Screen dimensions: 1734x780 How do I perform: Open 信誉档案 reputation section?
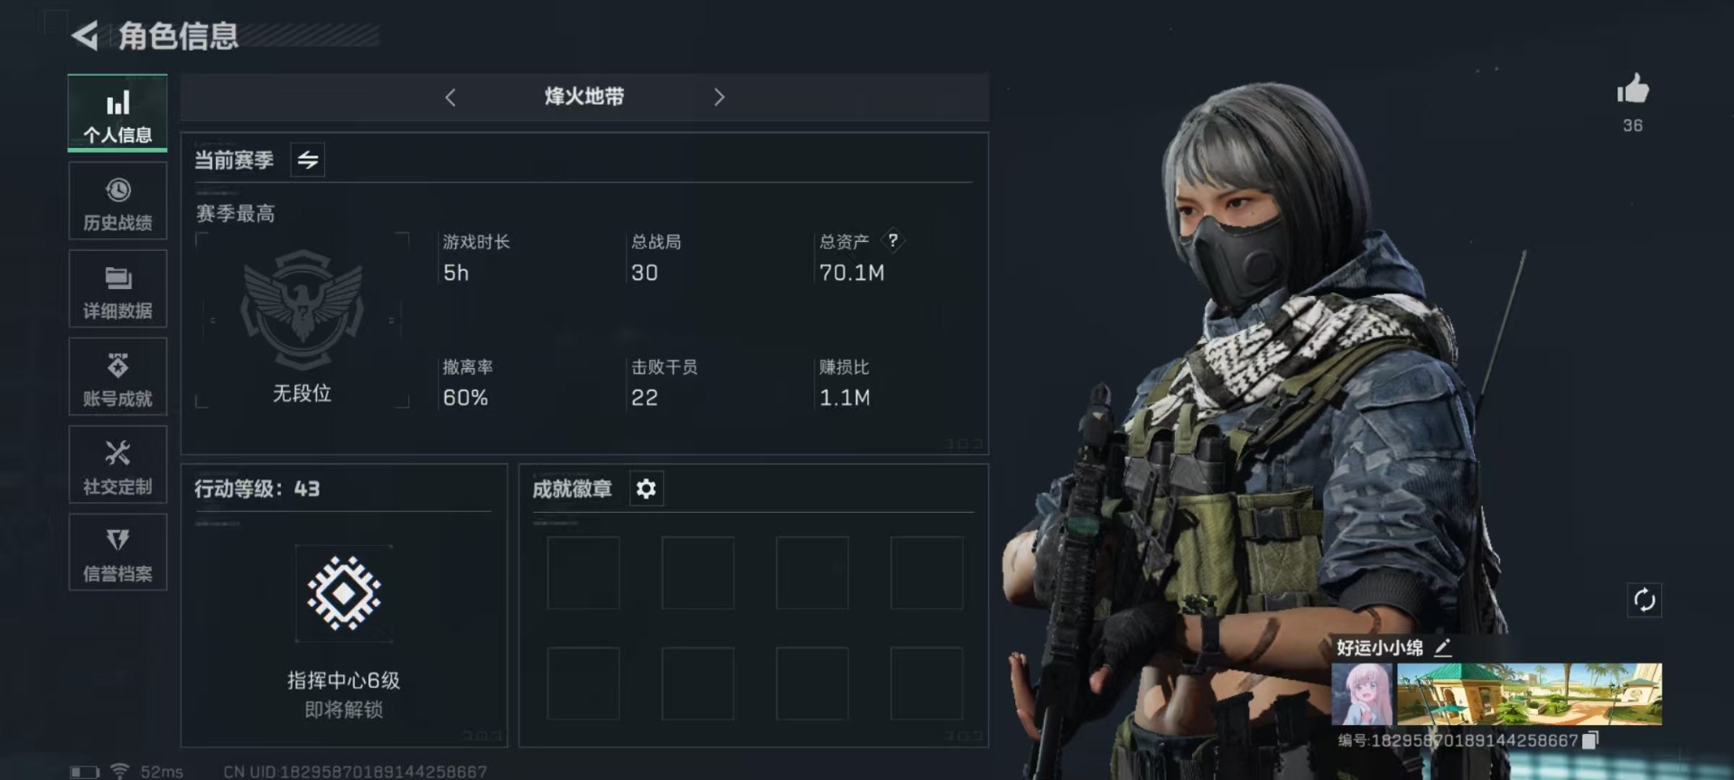(x=117, y=552)
